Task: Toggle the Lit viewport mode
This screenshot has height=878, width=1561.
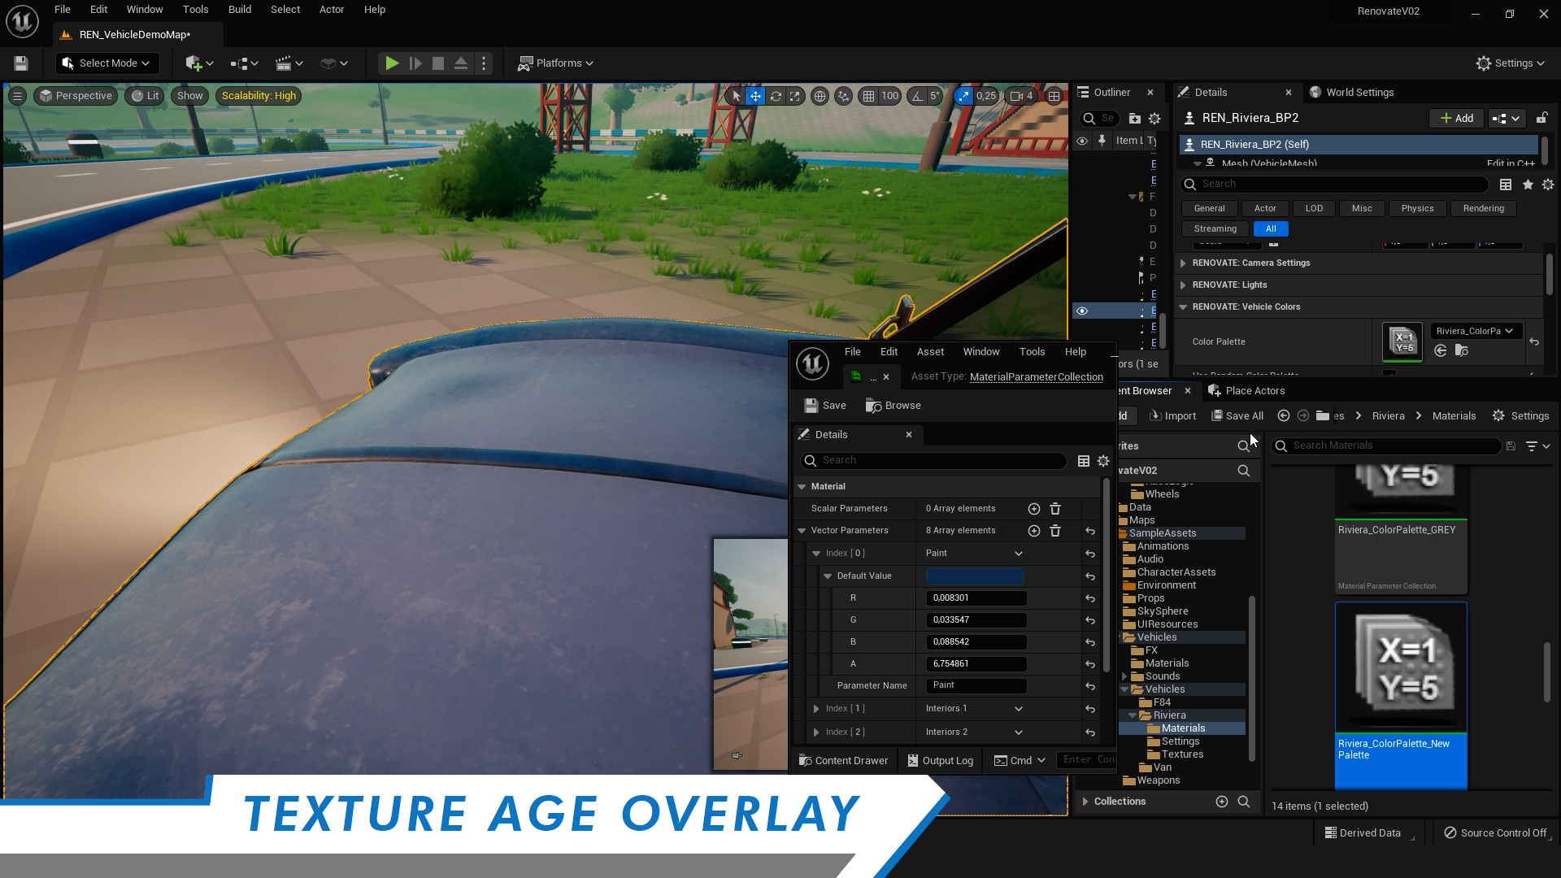Action: (x=144, y=96)
